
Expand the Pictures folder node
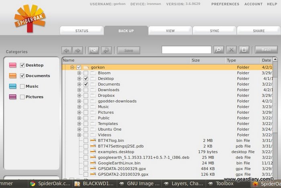click(x=79, y=112)
